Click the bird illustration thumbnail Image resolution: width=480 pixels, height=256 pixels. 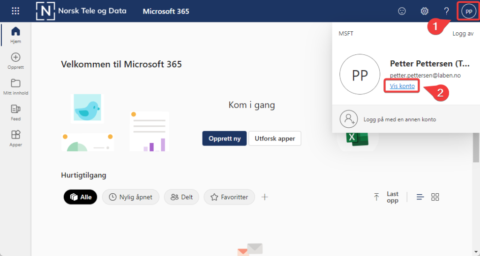pyautogui.click(x=87, y=109)
